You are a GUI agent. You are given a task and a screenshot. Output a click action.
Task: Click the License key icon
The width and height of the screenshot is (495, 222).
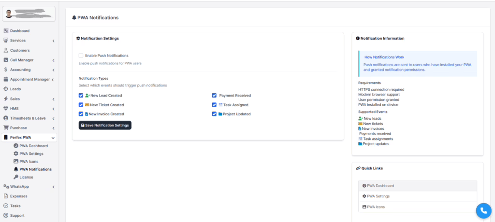tap(16, 177)
